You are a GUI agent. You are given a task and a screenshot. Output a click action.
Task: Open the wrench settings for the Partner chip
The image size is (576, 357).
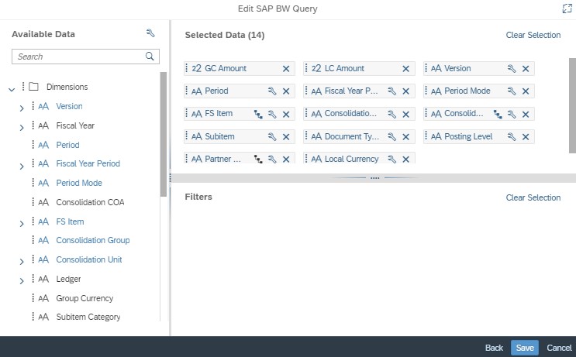(x=272, y=159)
